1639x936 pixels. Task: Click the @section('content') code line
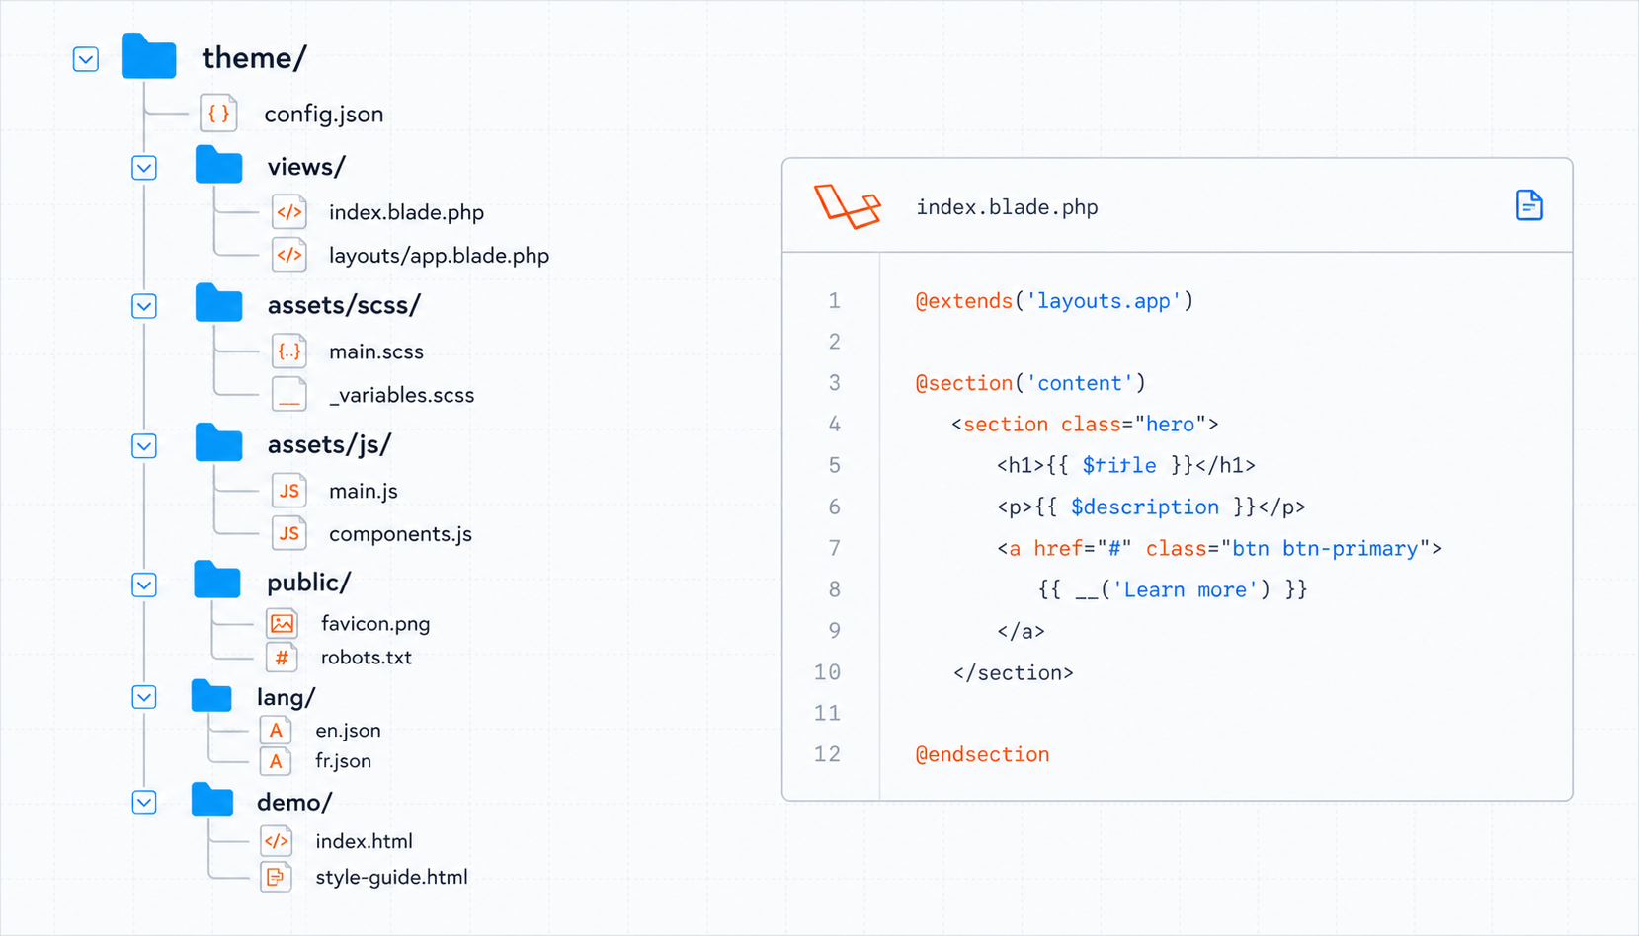tap(1030, 383)
